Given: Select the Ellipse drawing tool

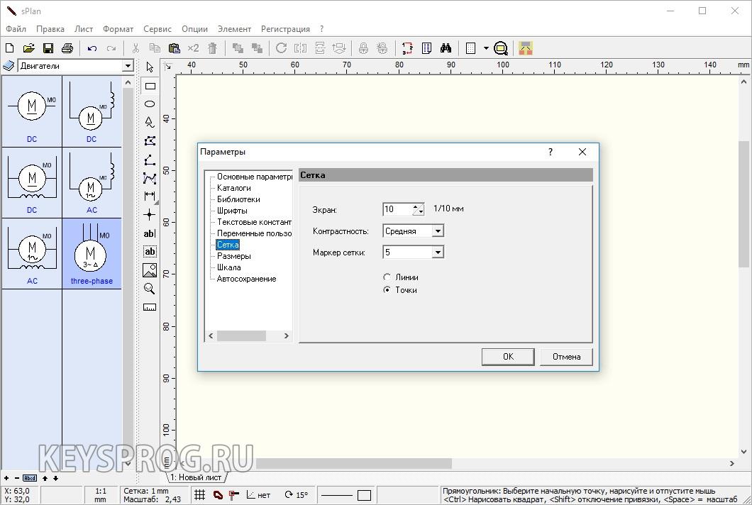Looking at the screenshot, I should (150, 104).
